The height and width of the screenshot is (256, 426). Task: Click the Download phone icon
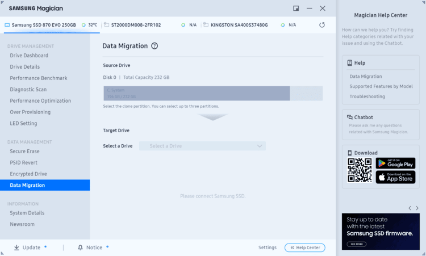[350, 153]
